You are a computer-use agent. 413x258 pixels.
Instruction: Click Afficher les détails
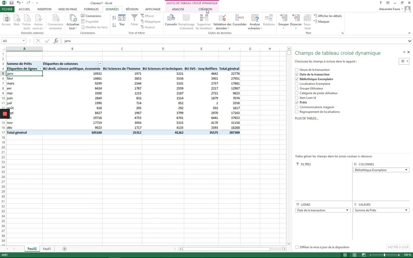coord(328,16)
